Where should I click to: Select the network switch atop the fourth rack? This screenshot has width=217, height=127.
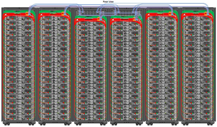pyautogui.click(x=126, y=13)
